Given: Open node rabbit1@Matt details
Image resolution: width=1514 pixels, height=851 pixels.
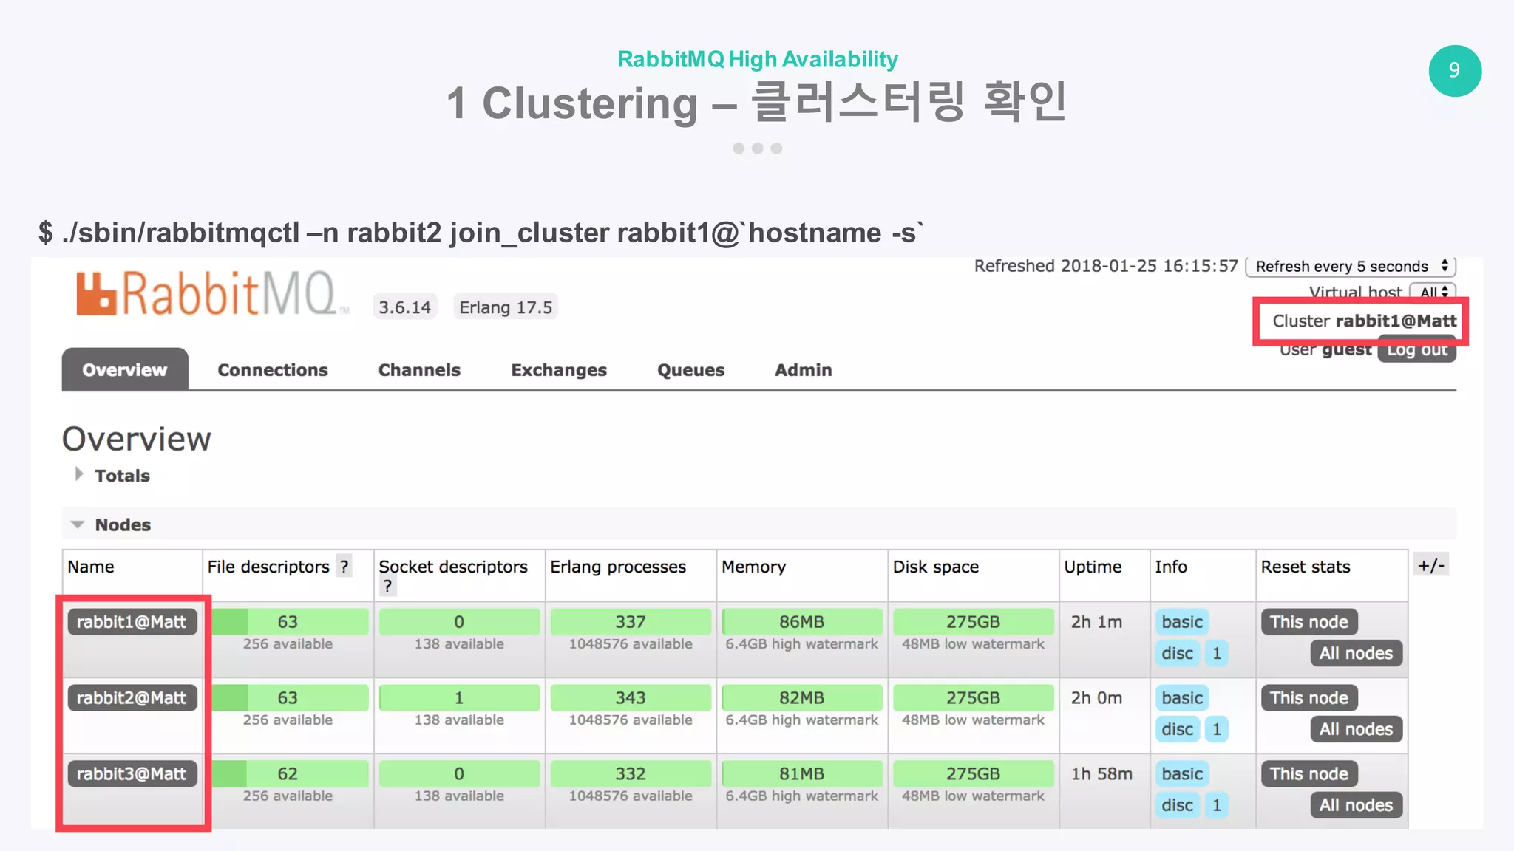Looking at the screenshot, I should click(x=132, y=622).
